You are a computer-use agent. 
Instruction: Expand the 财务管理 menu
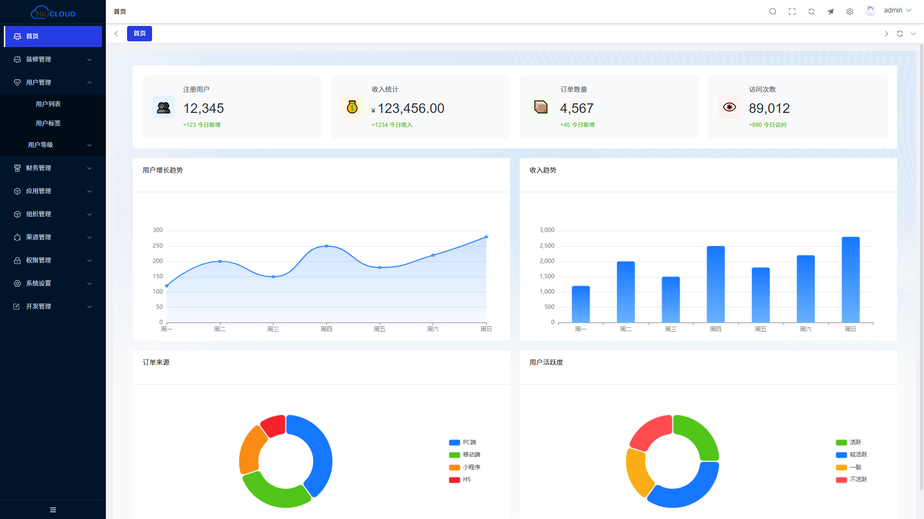click(x=53, y=168)
